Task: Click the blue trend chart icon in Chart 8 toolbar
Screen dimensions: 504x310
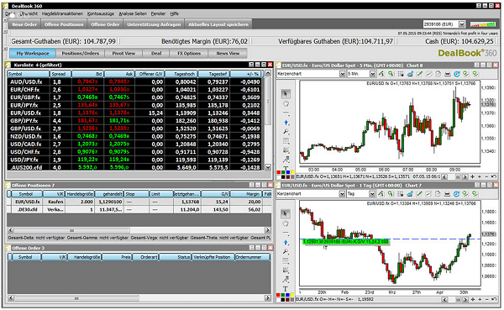Action: point(410,74)
